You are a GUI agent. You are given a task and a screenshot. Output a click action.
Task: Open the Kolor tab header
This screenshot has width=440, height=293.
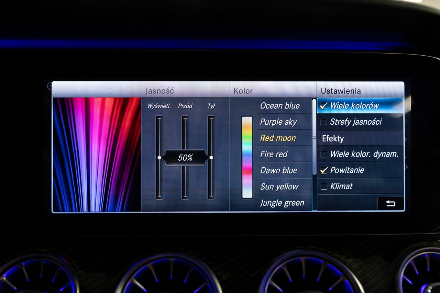273,91
